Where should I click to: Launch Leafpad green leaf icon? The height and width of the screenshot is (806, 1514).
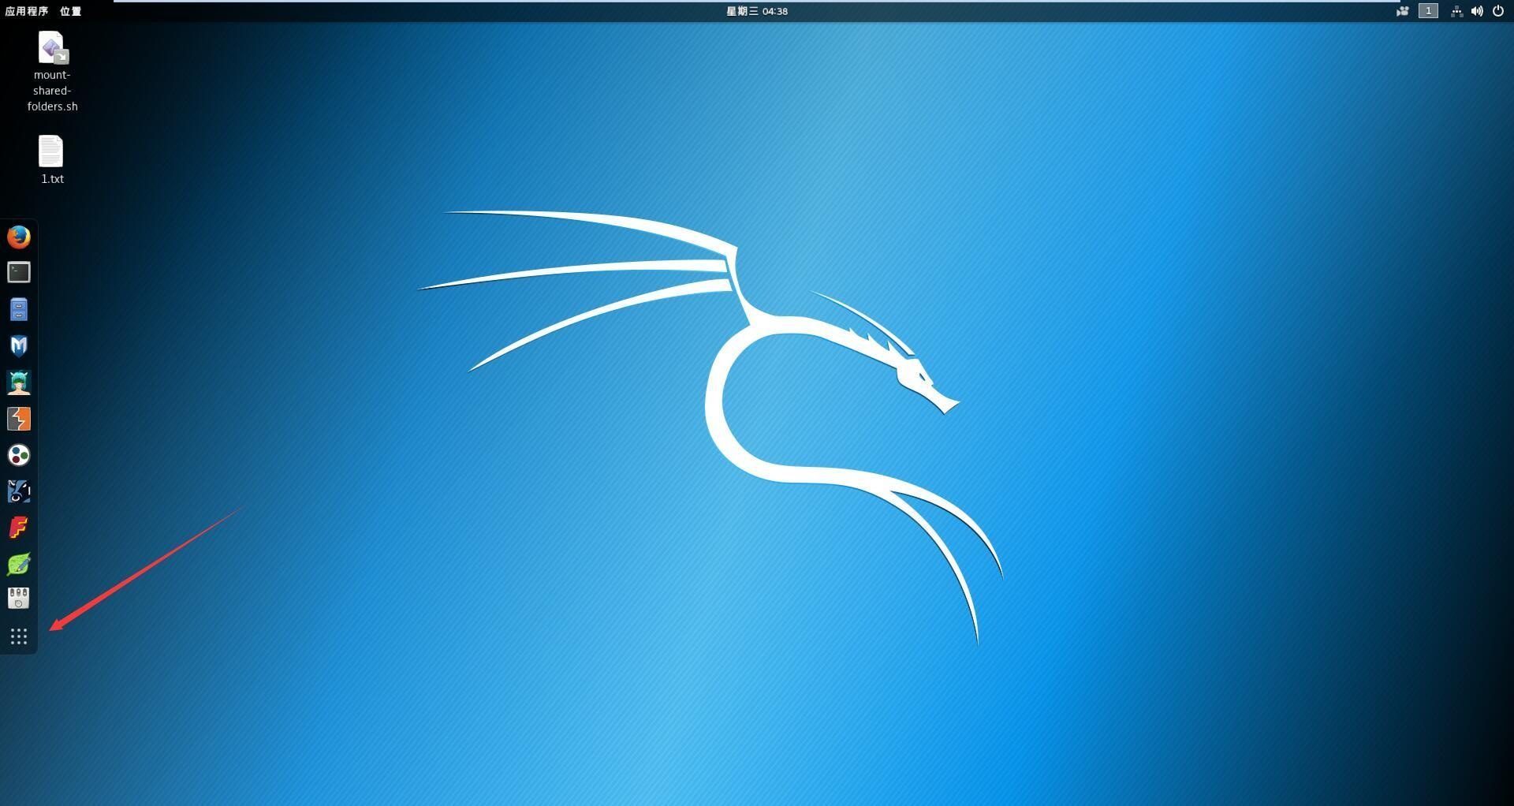coord(19,564)
